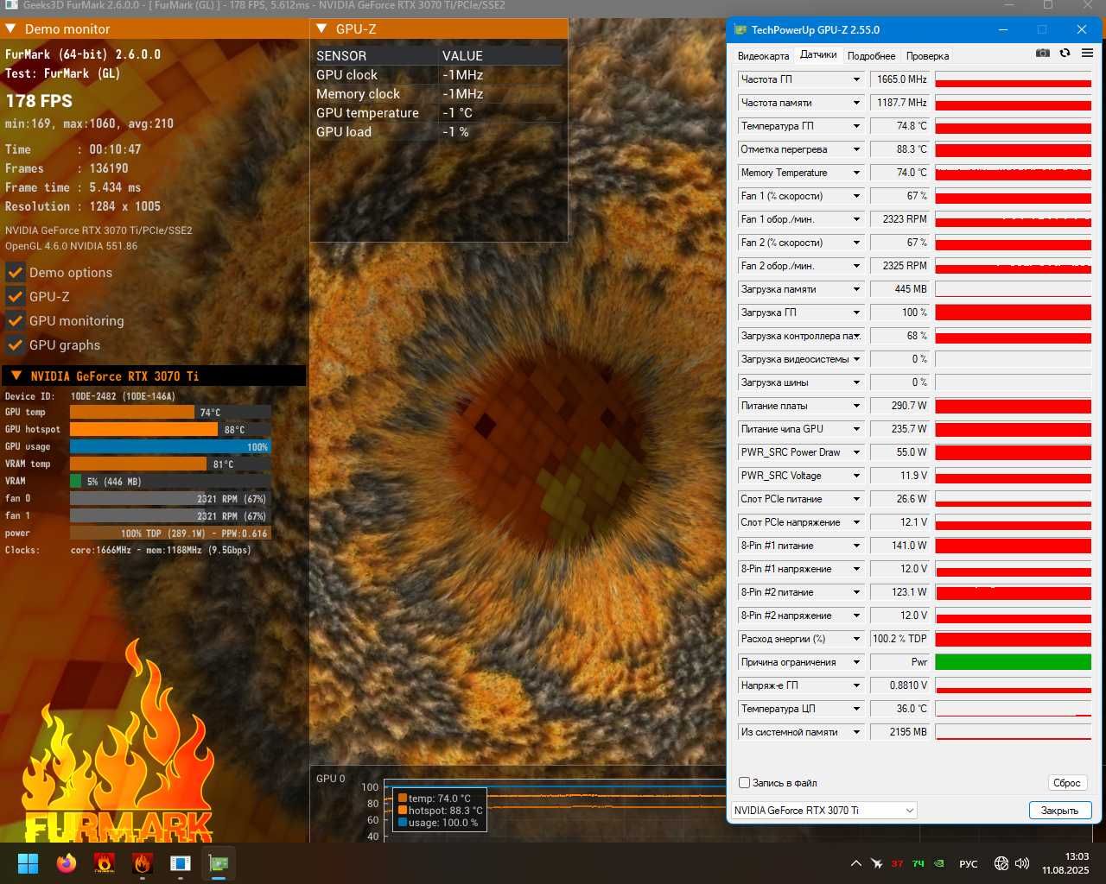Switch to the Подробнее tab
Screen dimensions: 1106x884
pyautogui.click(x=871, y=56)
